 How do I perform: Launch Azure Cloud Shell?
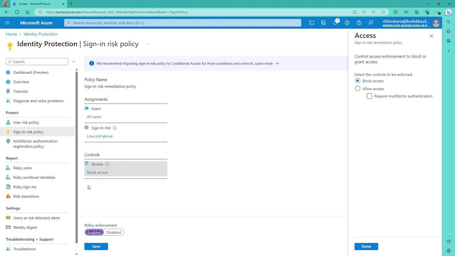tap(311, 23)
